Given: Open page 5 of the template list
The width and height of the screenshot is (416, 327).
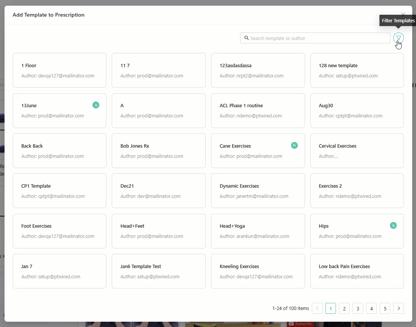Looking at the screenshot, I should coord(385,308).
